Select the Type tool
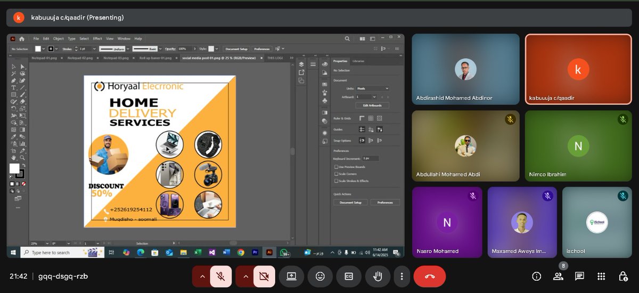The width and height of the screenshot is (639, 293). 14,87
